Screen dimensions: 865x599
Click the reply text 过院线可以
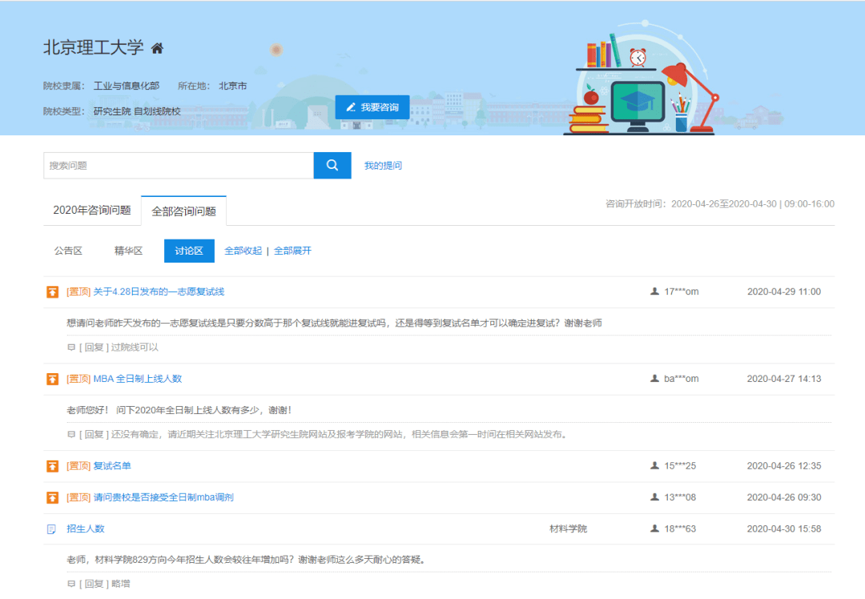pyautogui.click(x=135, y=348)
